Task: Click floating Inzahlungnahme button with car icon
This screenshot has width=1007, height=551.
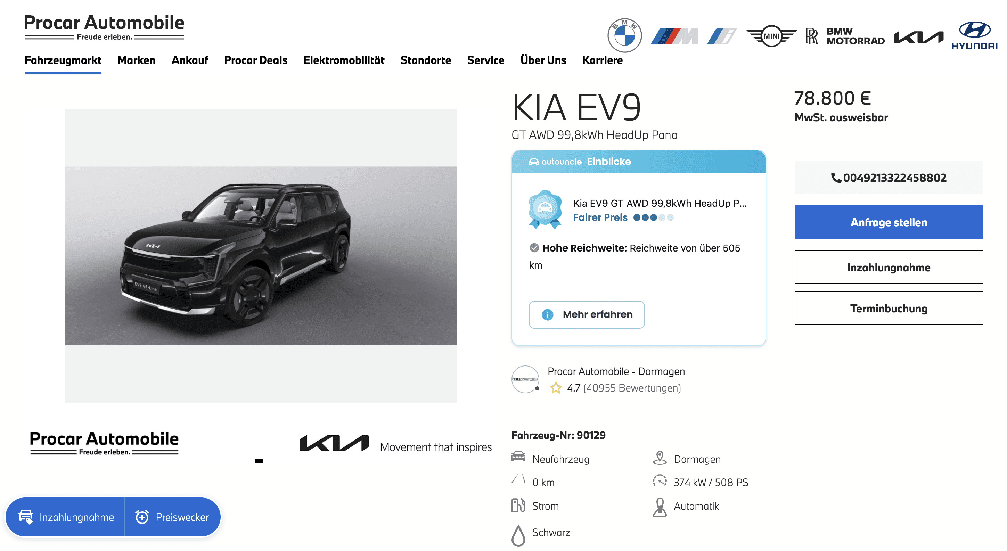Action: (x=65, y=517)
